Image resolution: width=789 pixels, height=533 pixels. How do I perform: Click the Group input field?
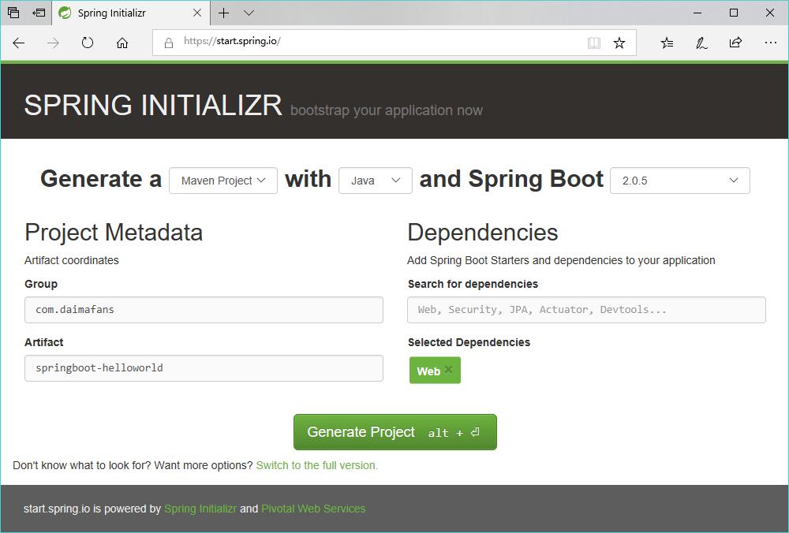click(x=204, y=310)
